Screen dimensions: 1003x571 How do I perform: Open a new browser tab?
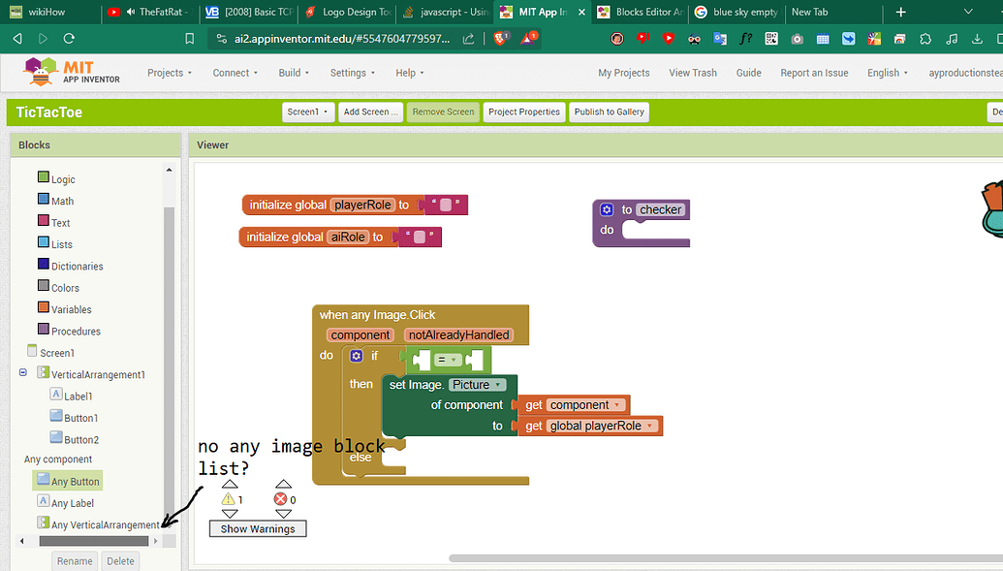click(x=900, y=12)
